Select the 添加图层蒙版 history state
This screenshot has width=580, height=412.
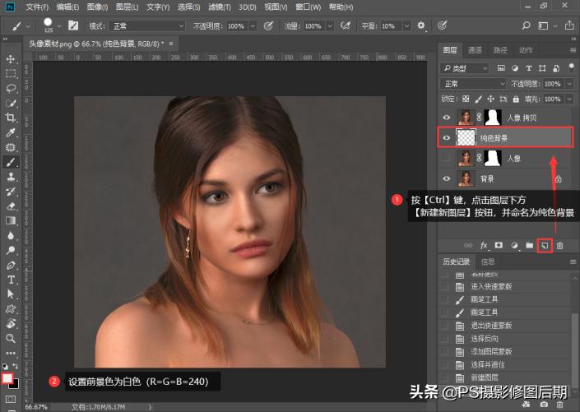492,351
